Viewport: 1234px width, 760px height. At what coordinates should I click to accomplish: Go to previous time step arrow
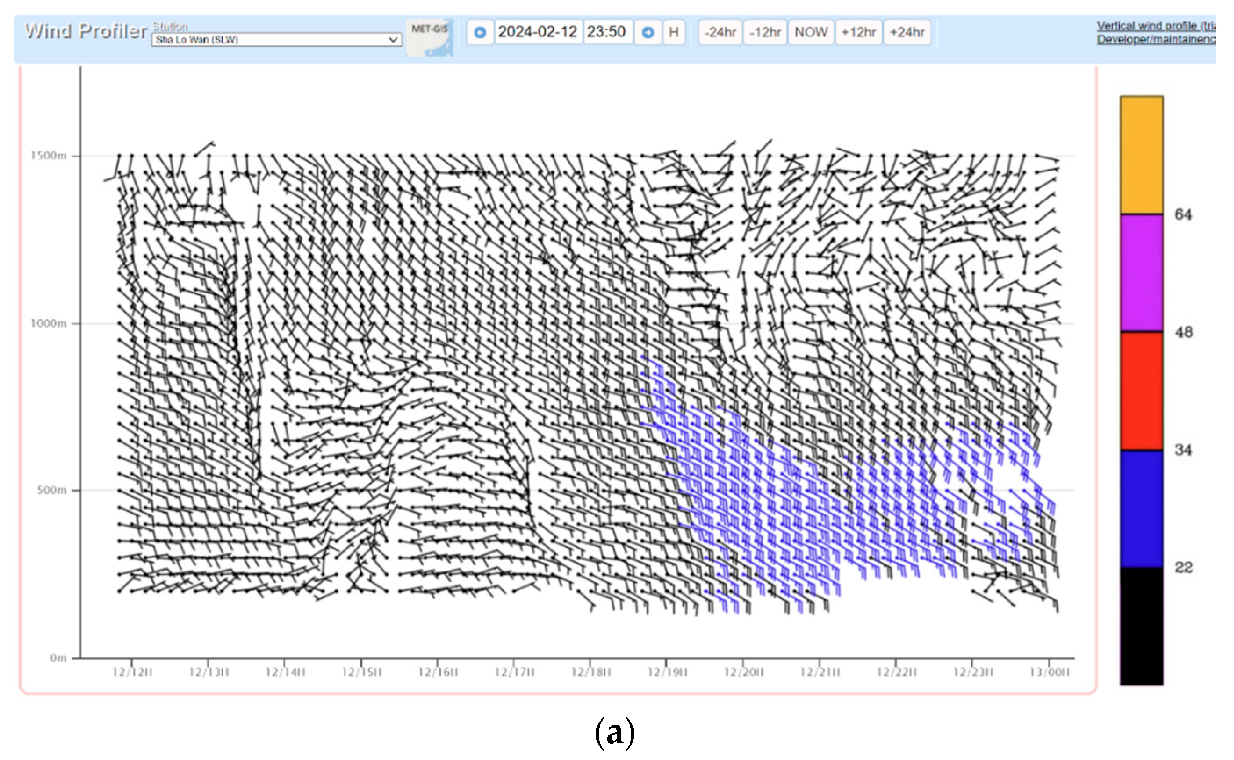[x=479, y=32]
